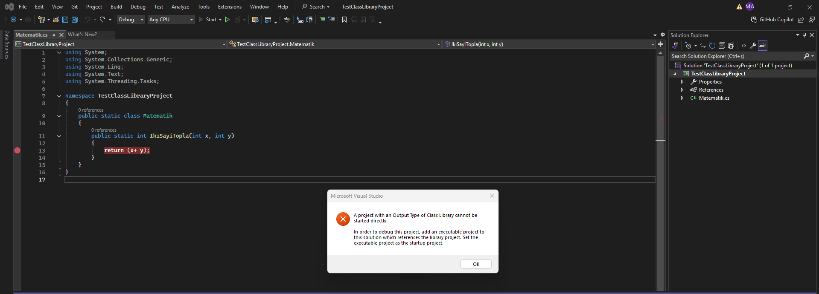Click the Send Feedback person icon

[812, 20]
